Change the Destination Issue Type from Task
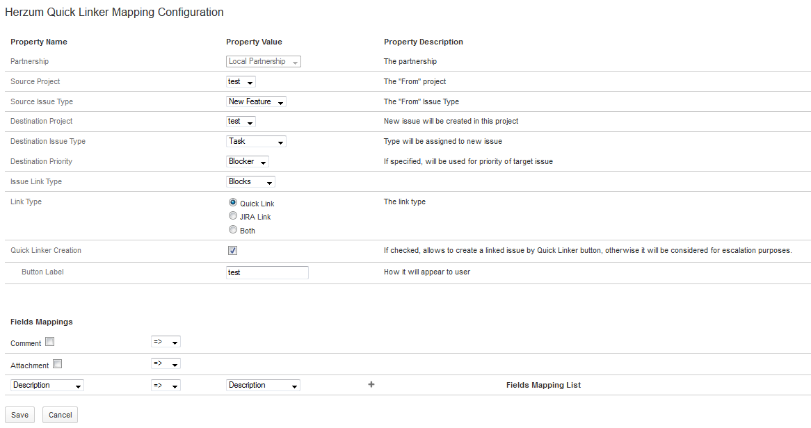 click(x=256, y=142)
